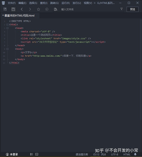Click the notification bell icon
Image resolution: width=142 pixels, height=157 pixels.
click(135, 154)
